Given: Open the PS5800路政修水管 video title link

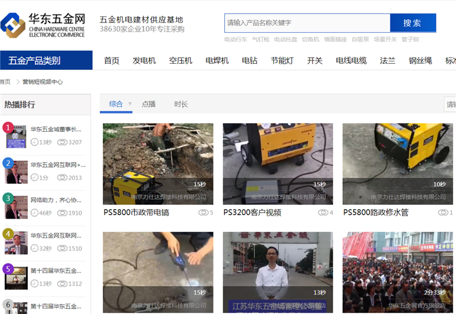Looking at the screenshot, I should click(375, 213).
